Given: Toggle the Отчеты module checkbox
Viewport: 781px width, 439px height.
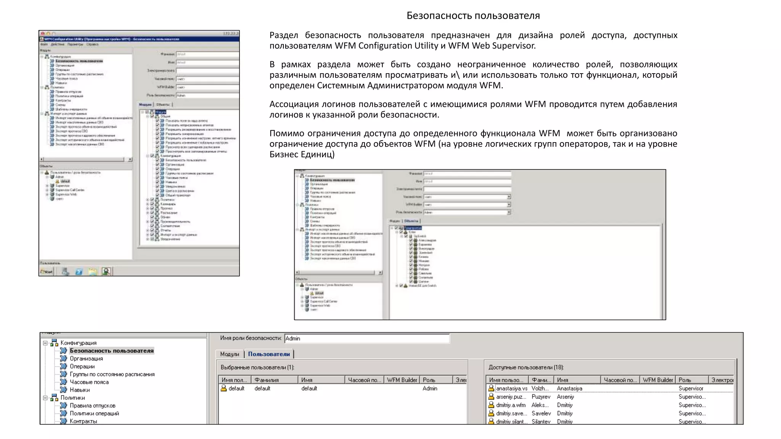Looking at the screenshot, I should (152, 230).
